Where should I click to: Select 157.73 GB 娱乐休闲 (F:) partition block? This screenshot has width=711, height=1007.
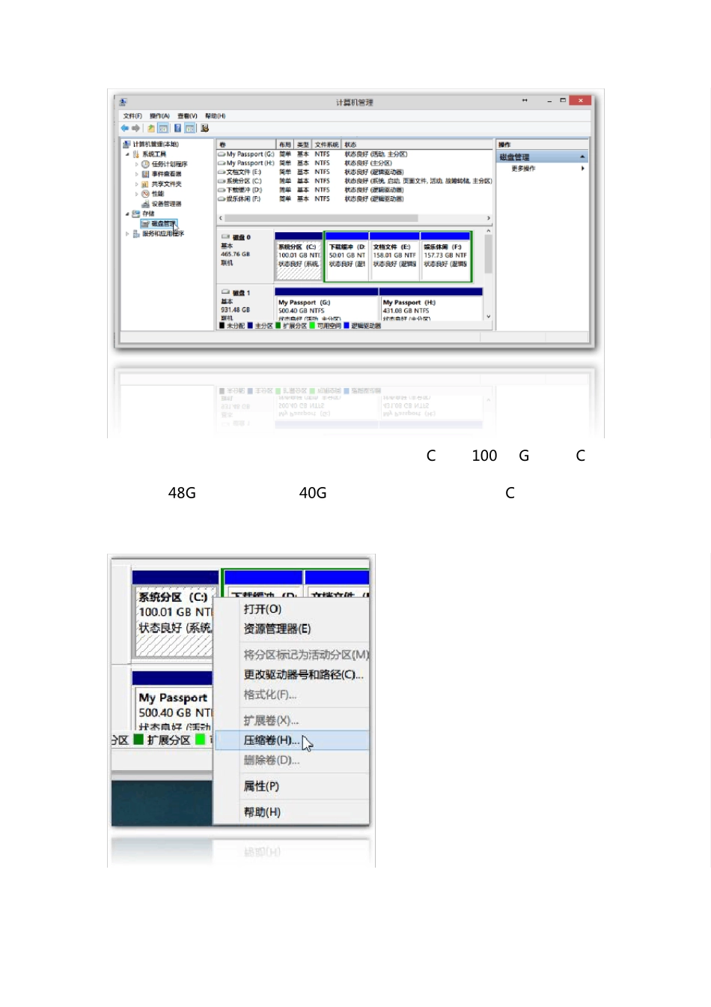445,257
